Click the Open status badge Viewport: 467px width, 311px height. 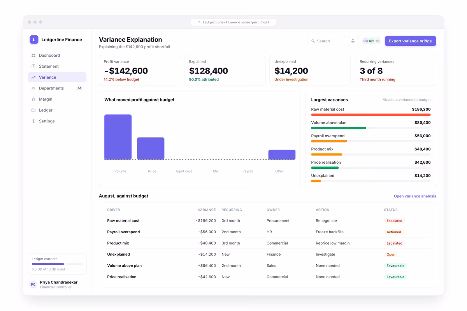coord(391,255)
